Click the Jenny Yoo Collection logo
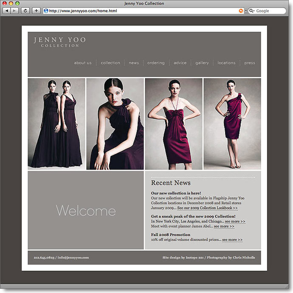Viewport: 293px width, 293px height. coord(60,42)
